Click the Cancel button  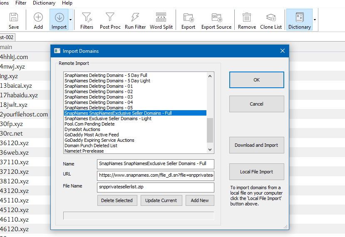[256, 104]
